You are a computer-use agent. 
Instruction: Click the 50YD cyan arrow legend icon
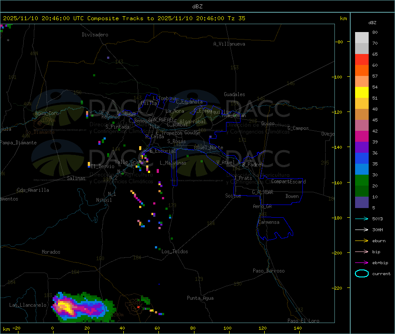coord(362,219)
